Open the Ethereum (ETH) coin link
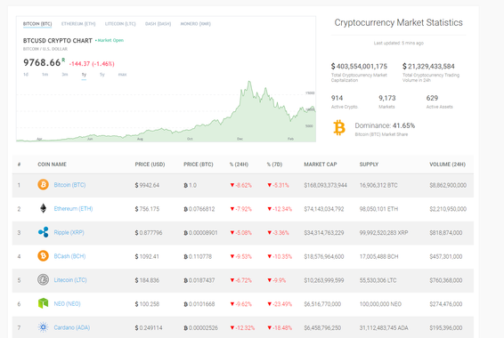The height and width of the screenshot is (338, 504). tap(73, 209)
